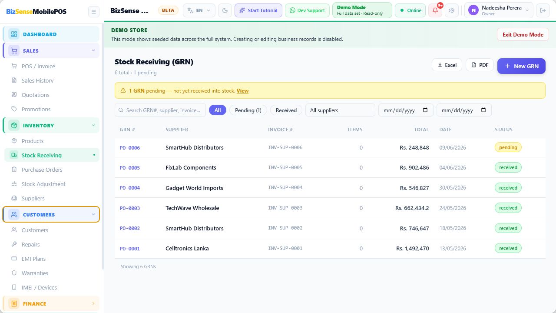
Task: Click the Inventory box icon
Action: point(14,126)
